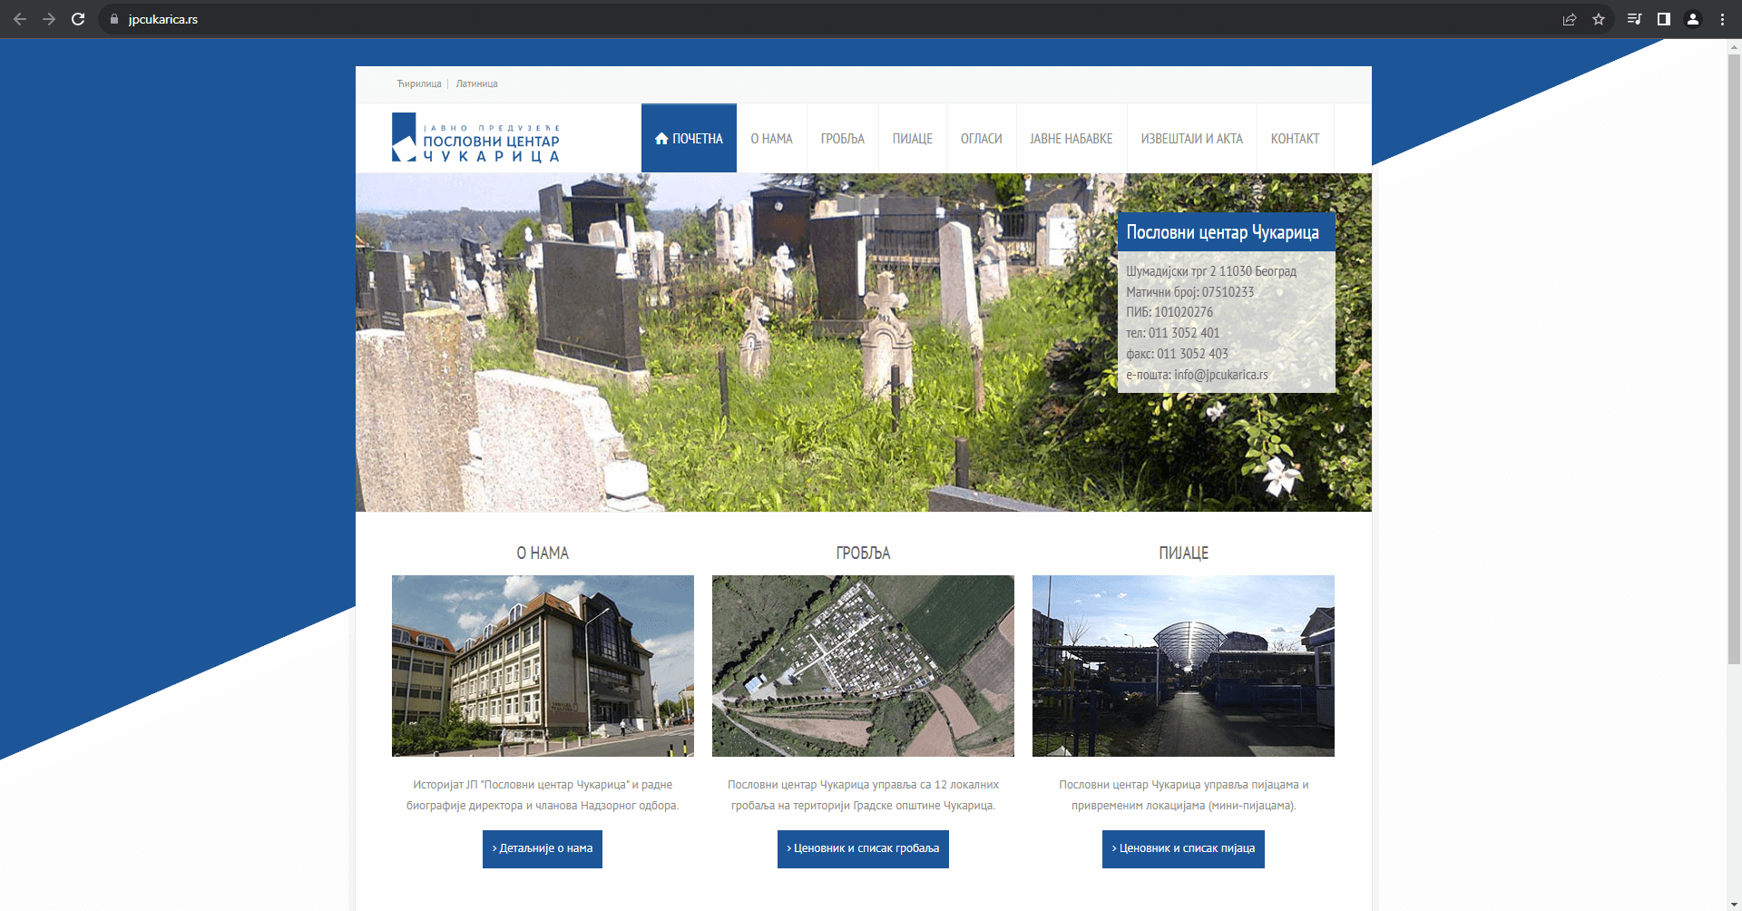Click the Пословни центар Чукарица logo
Viewport: 1742px width, 911px height.
475,139
